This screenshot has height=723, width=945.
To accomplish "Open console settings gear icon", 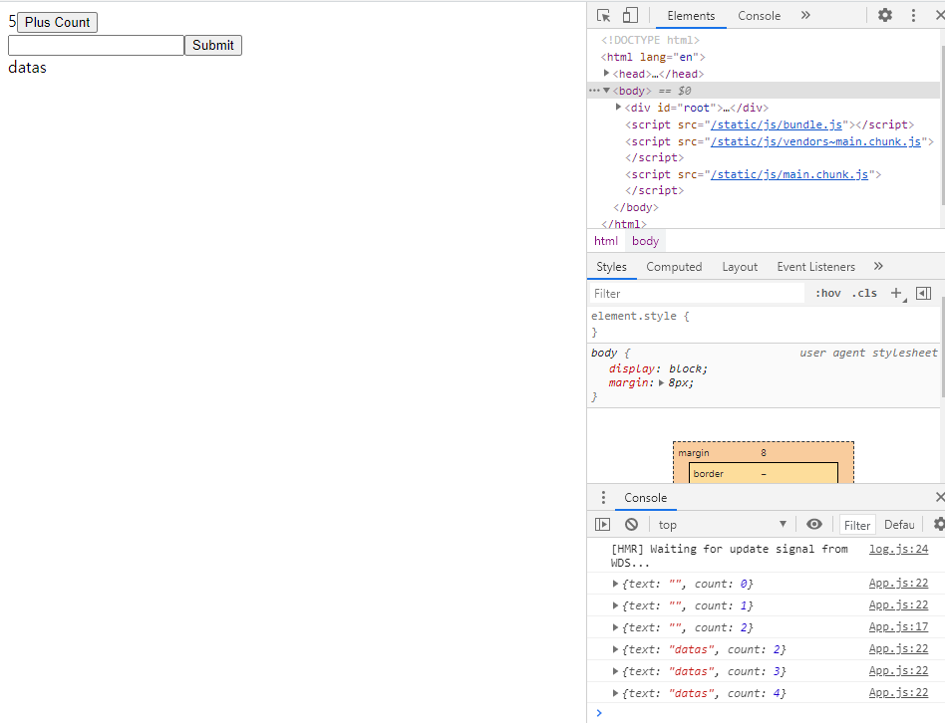I will pyautogui.click(x=939, y=525).
